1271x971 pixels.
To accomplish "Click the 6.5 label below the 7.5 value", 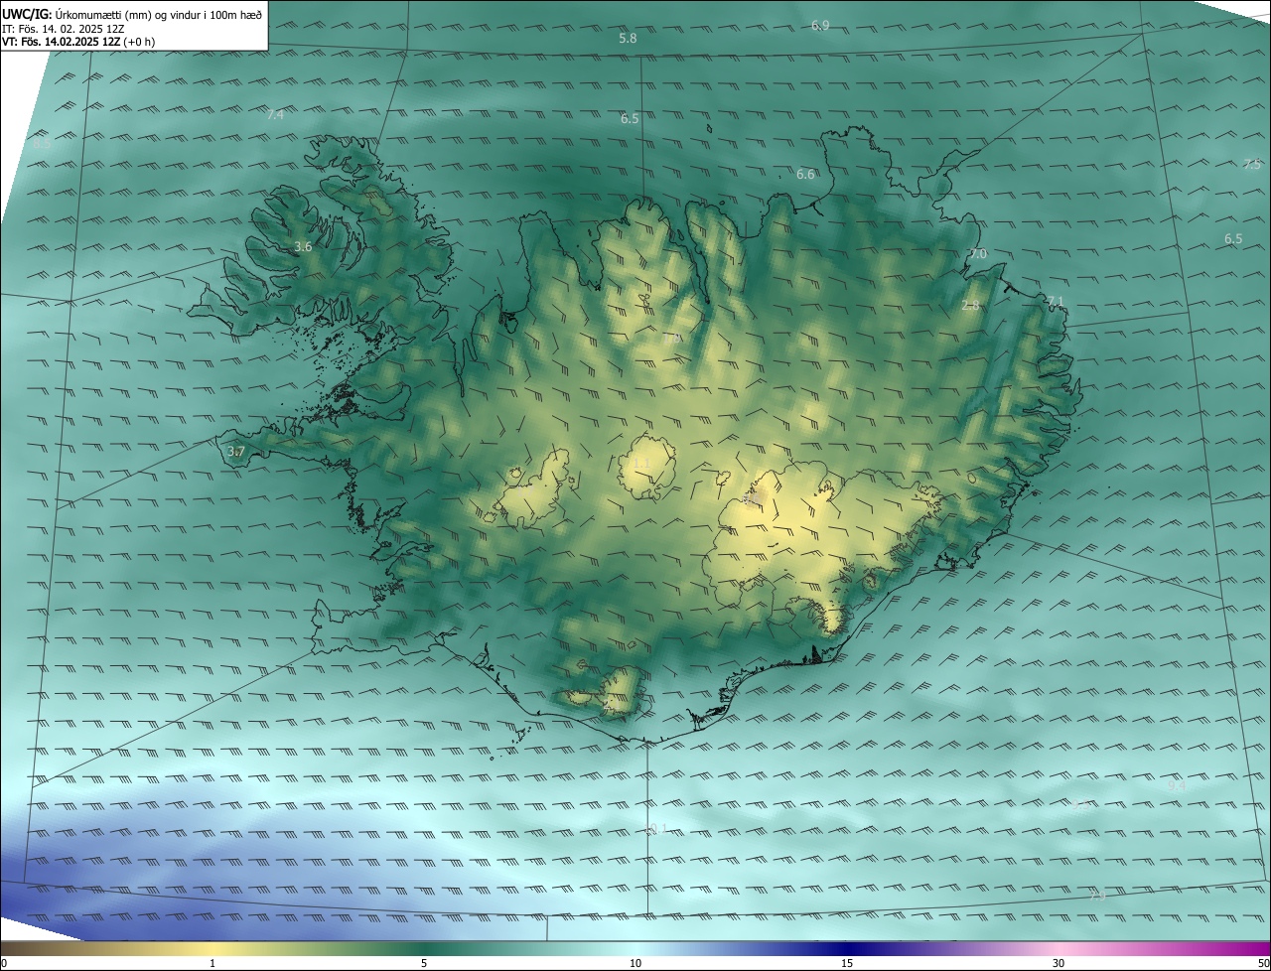I will 1233,238.
